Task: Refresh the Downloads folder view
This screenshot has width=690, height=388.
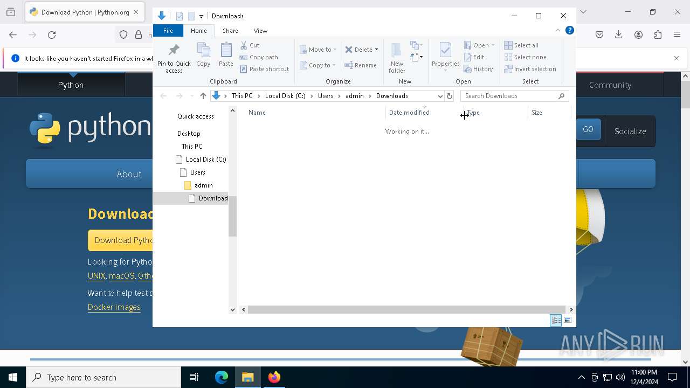Action: pos(450,96)
